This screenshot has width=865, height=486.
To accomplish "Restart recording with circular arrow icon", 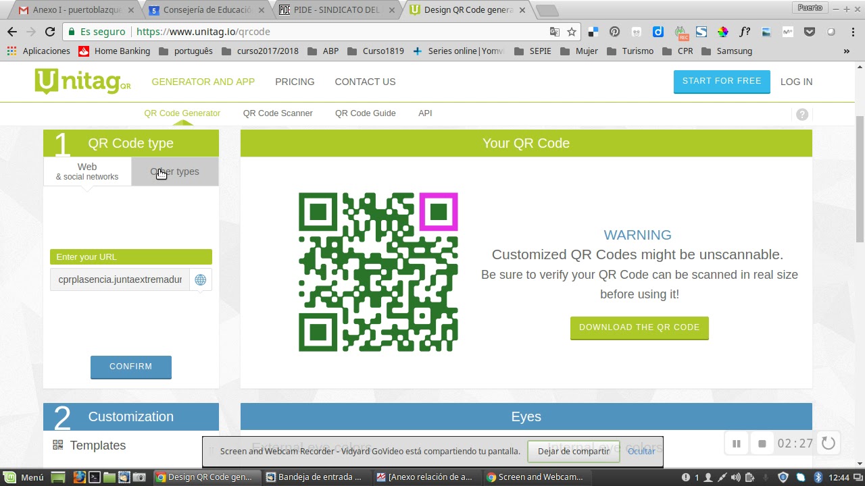I will [x=829, y=443].
